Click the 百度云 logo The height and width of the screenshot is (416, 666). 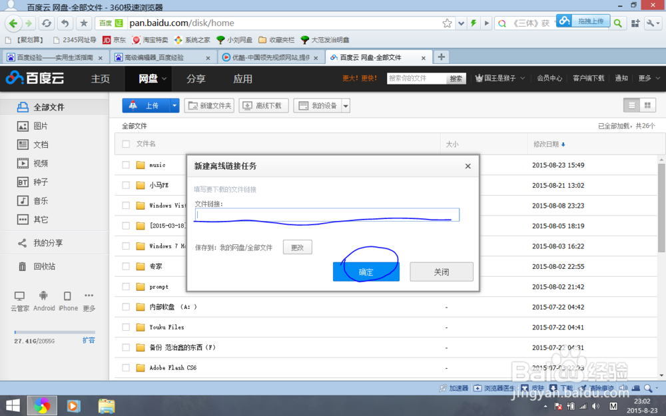[35, 78]
